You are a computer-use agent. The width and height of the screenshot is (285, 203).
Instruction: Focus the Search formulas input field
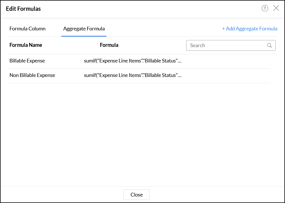click(x=227, y=45)
